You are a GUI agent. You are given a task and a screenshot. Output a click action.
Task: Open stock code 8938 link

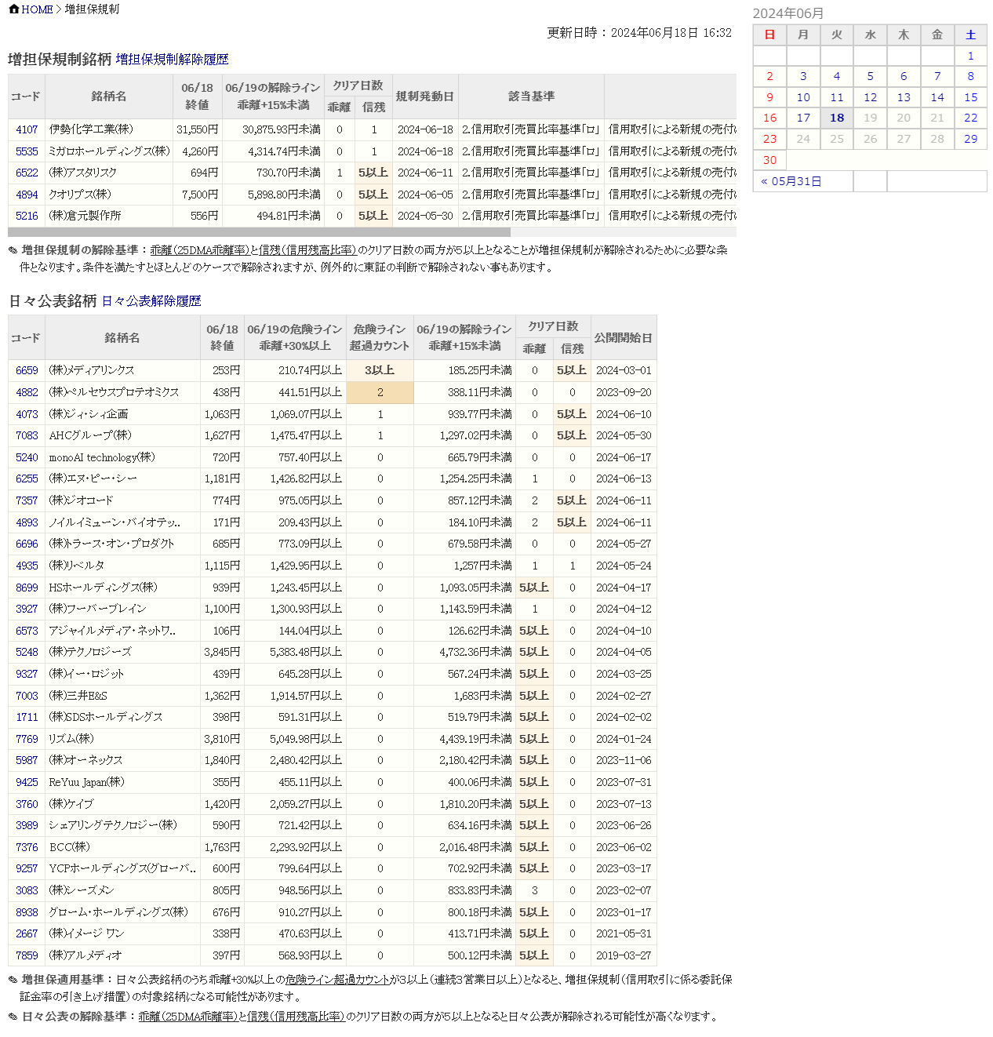pos(27,912)
